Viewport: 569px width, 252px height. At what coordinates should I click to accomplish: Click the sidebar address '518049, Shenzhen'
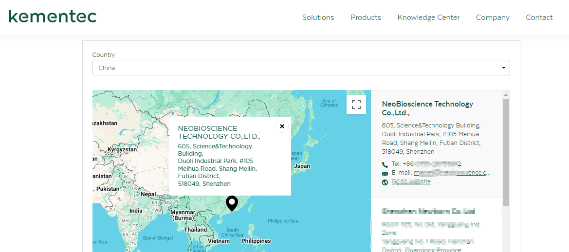click(x=408, y=152)
